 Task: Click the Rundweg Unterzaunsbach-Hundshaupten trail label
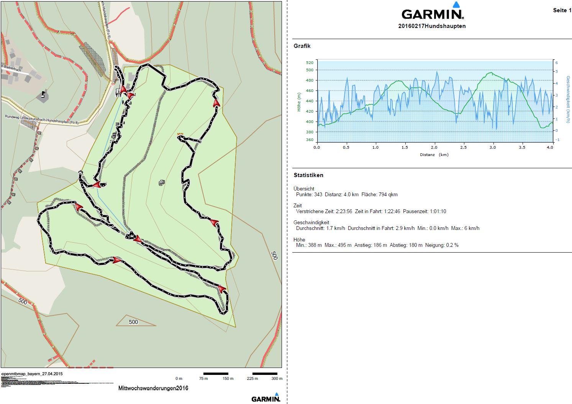click(x=41, y=120)
